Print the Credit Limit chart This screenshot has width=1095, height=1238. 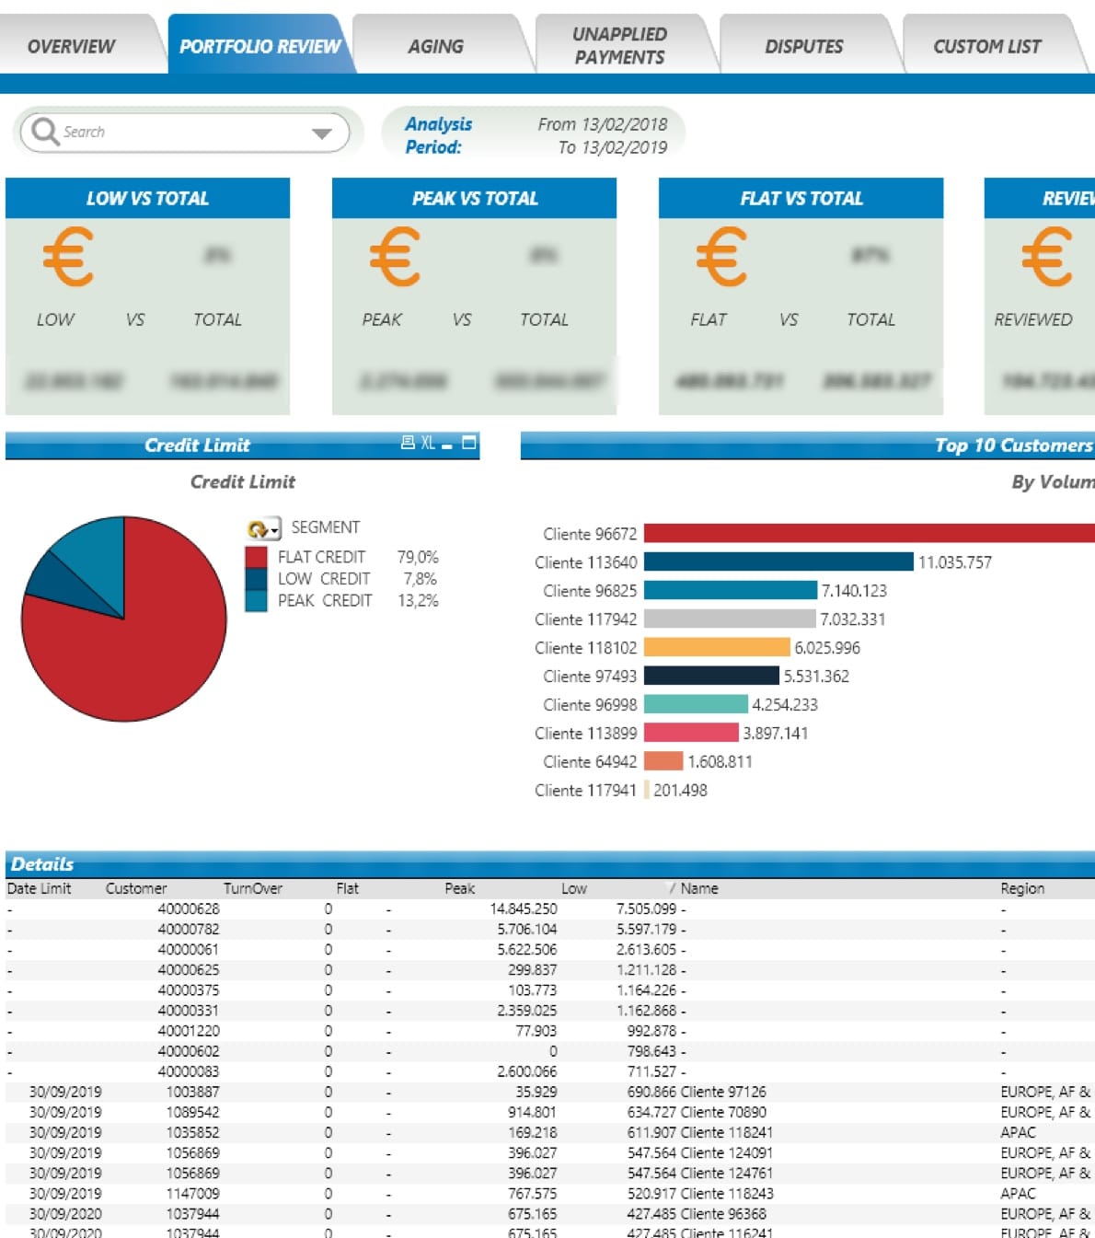[x=408, y=443]
